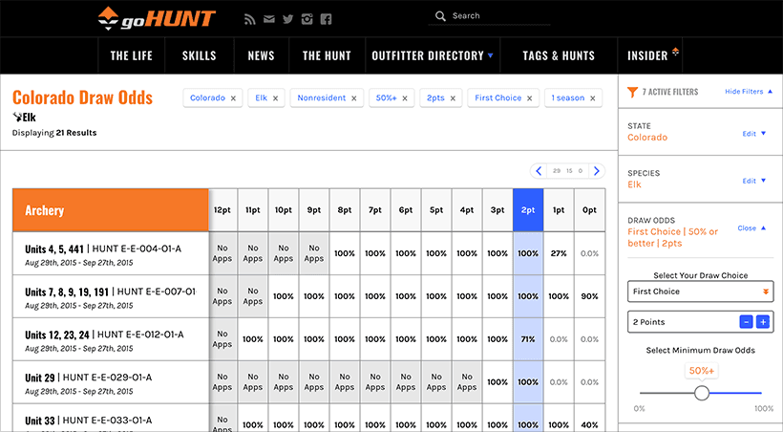Decrease points with minus button
783x432 pixels.
pos(746,322)
